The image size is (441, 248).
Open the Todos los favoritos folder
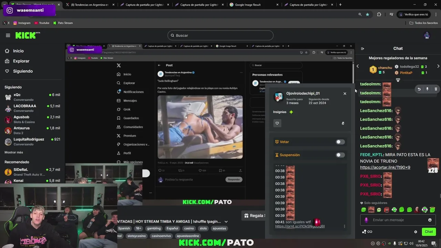pyautogui.click(x=423, y=23)
